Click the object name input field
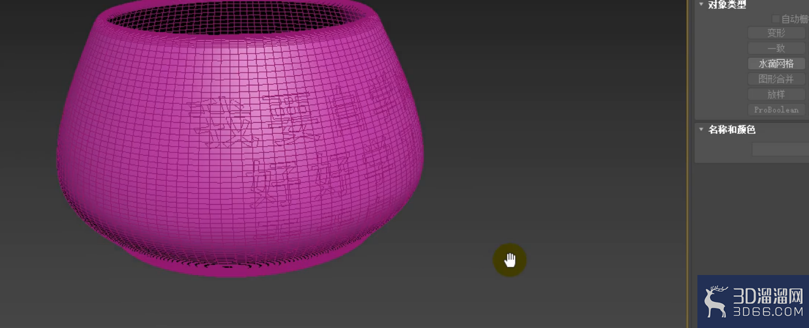Screen dimensions: 809x328 point(780,149)
